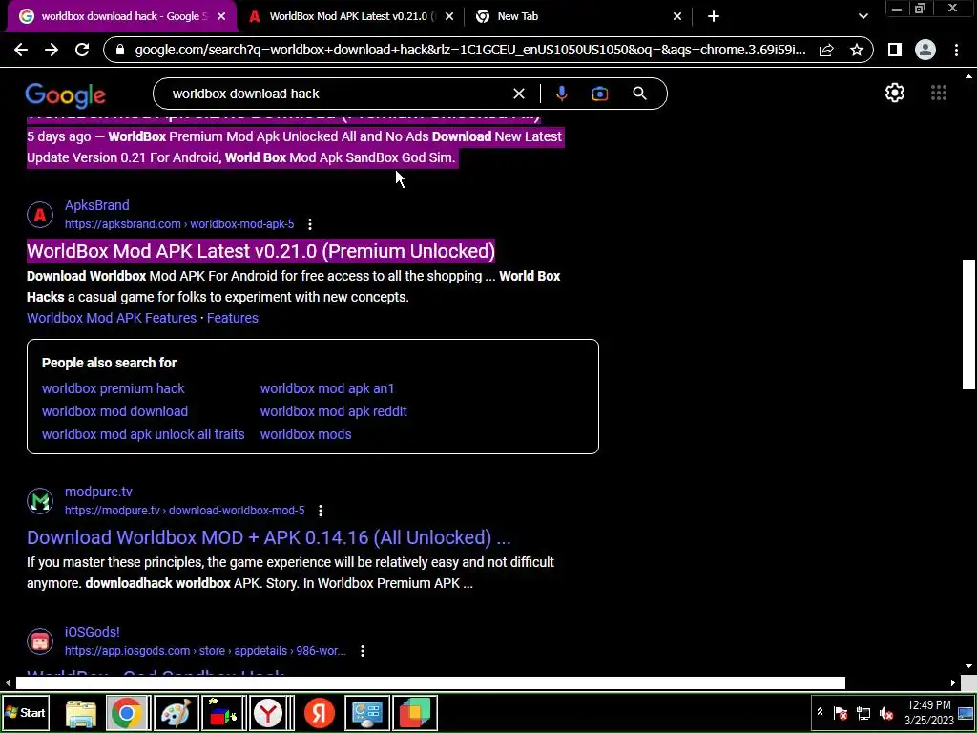The height and width of the screenshot is (733, 977).
Task: Open Google quick settings gear
Action: pyautogui.click(x=895, y=93)
